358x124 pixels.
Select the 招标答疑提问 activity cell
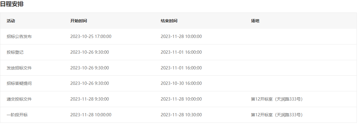click(19, 83)
